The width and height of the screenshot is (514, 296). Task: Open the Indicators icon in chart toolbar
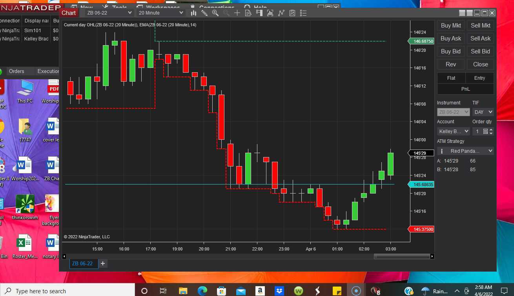(270, 13)
